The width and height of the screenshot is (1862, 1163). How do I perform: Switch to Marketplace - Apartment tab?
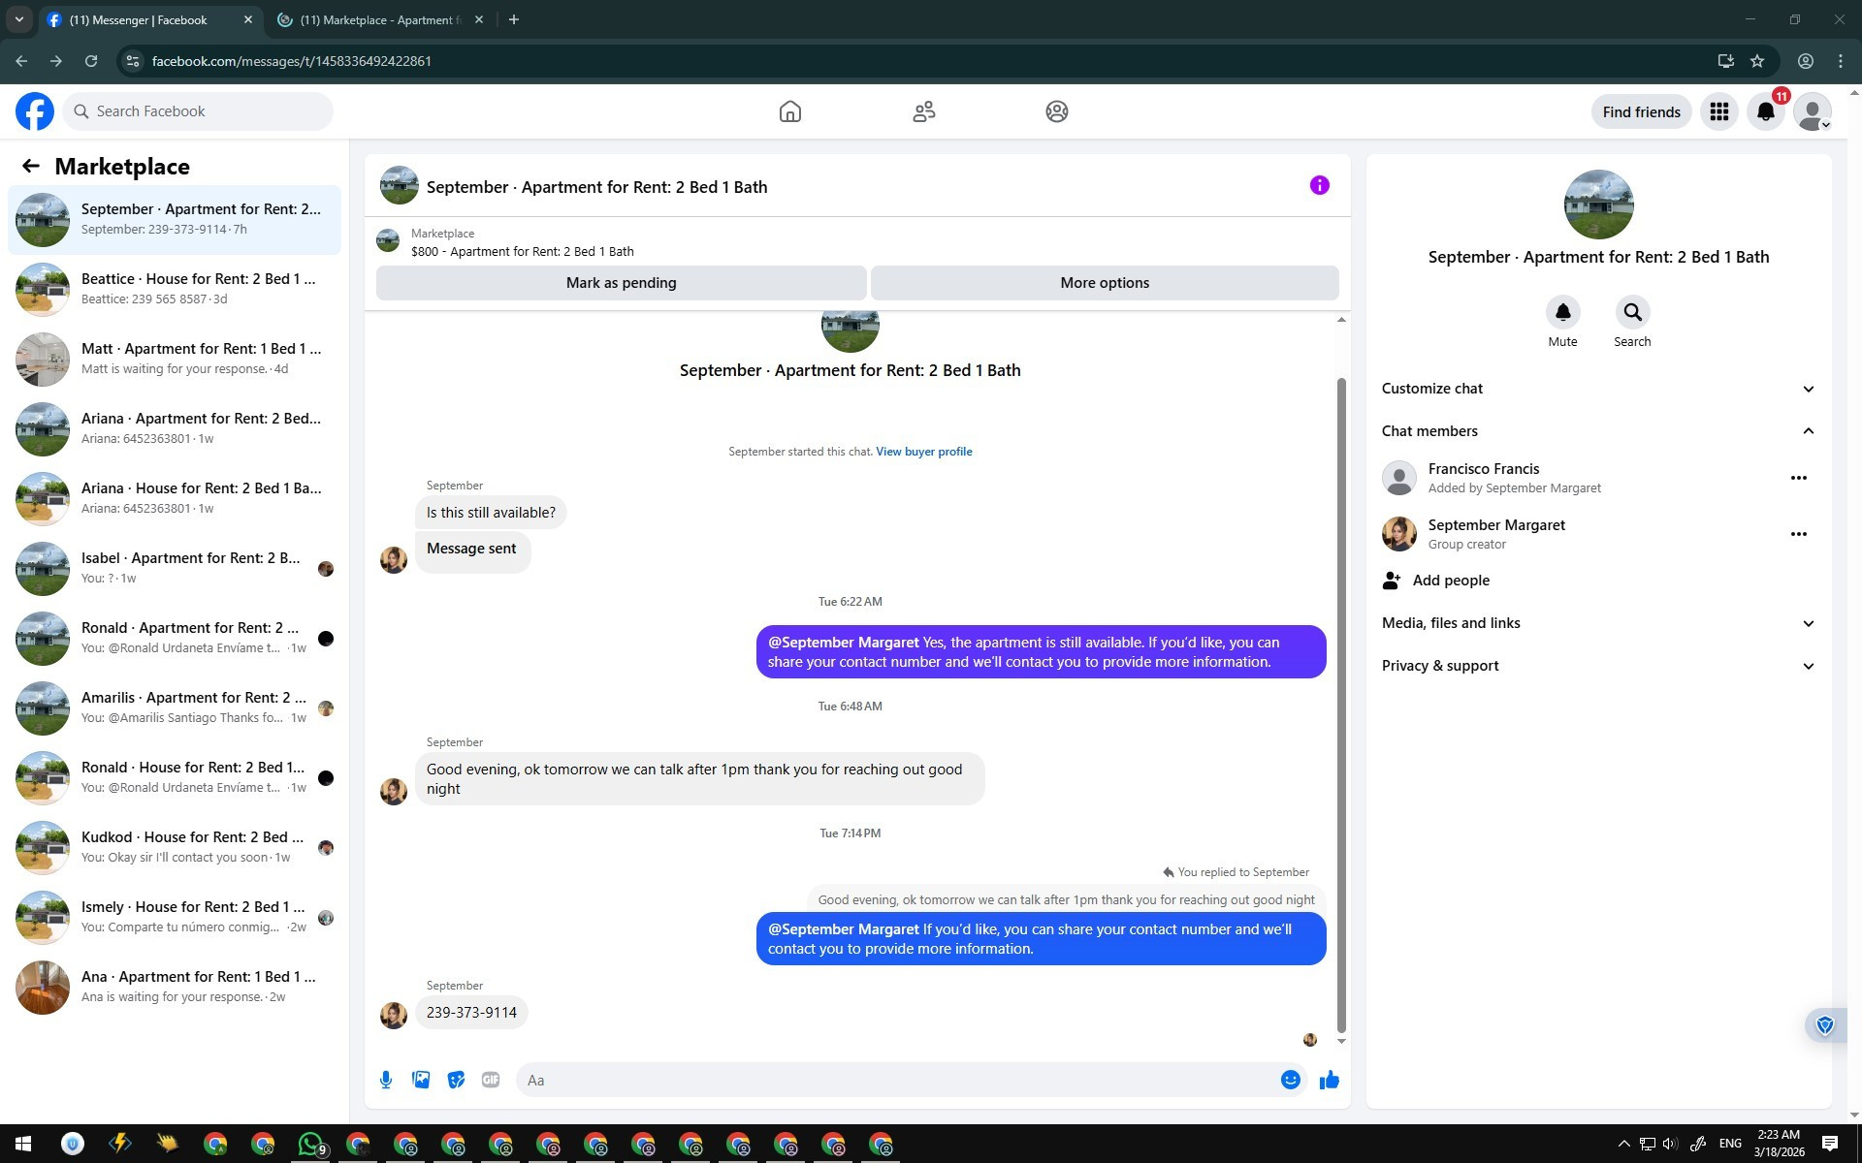[380, 19]
